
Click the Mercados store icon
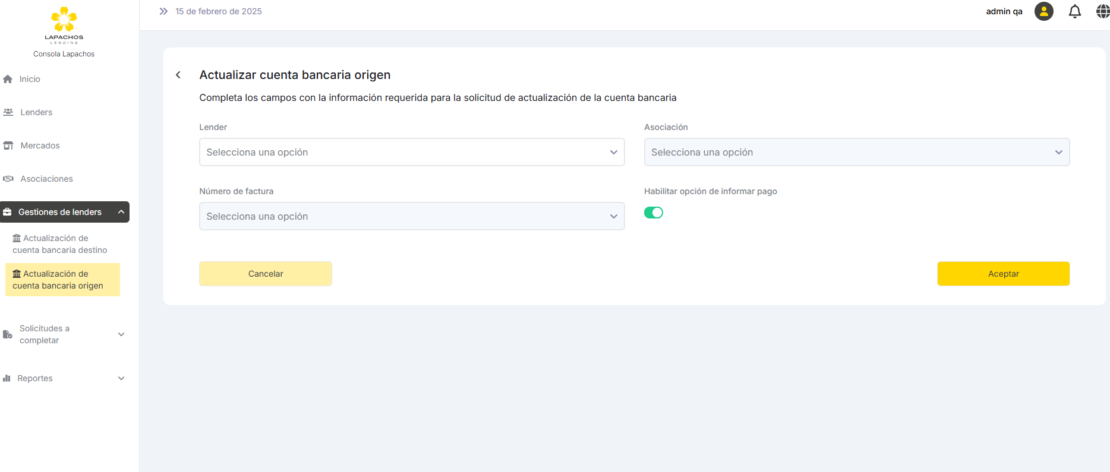coord(8,145)
